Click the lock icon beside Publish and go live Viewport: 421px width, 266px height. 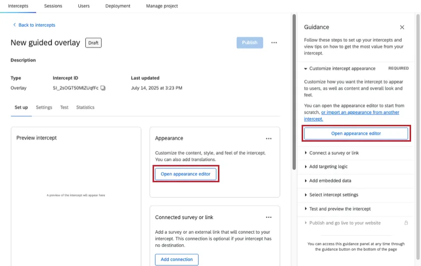[406, 223]
